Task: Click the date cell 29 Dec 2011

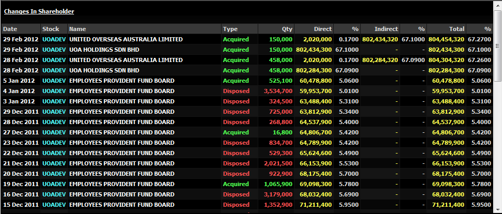Action: pos(21,112)
